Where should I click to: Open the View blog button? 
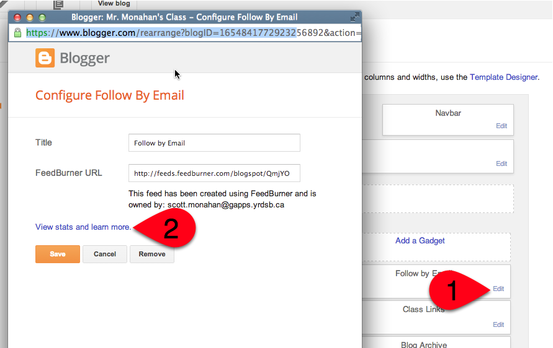[114, 4]
